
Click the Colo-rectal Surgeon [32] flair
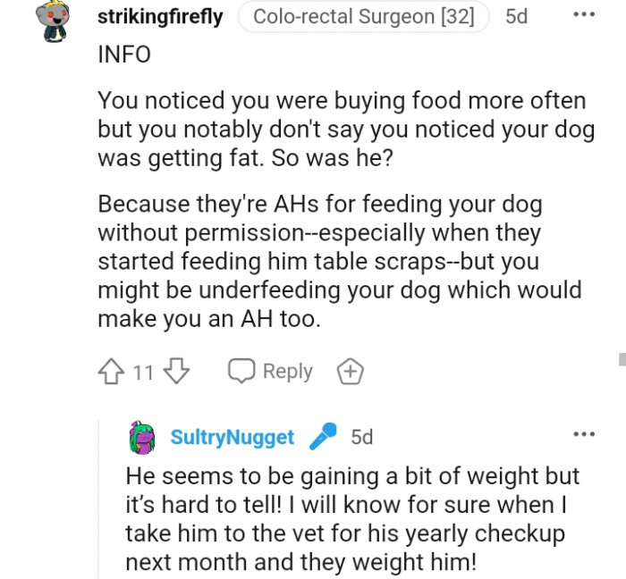coord(364,17)
